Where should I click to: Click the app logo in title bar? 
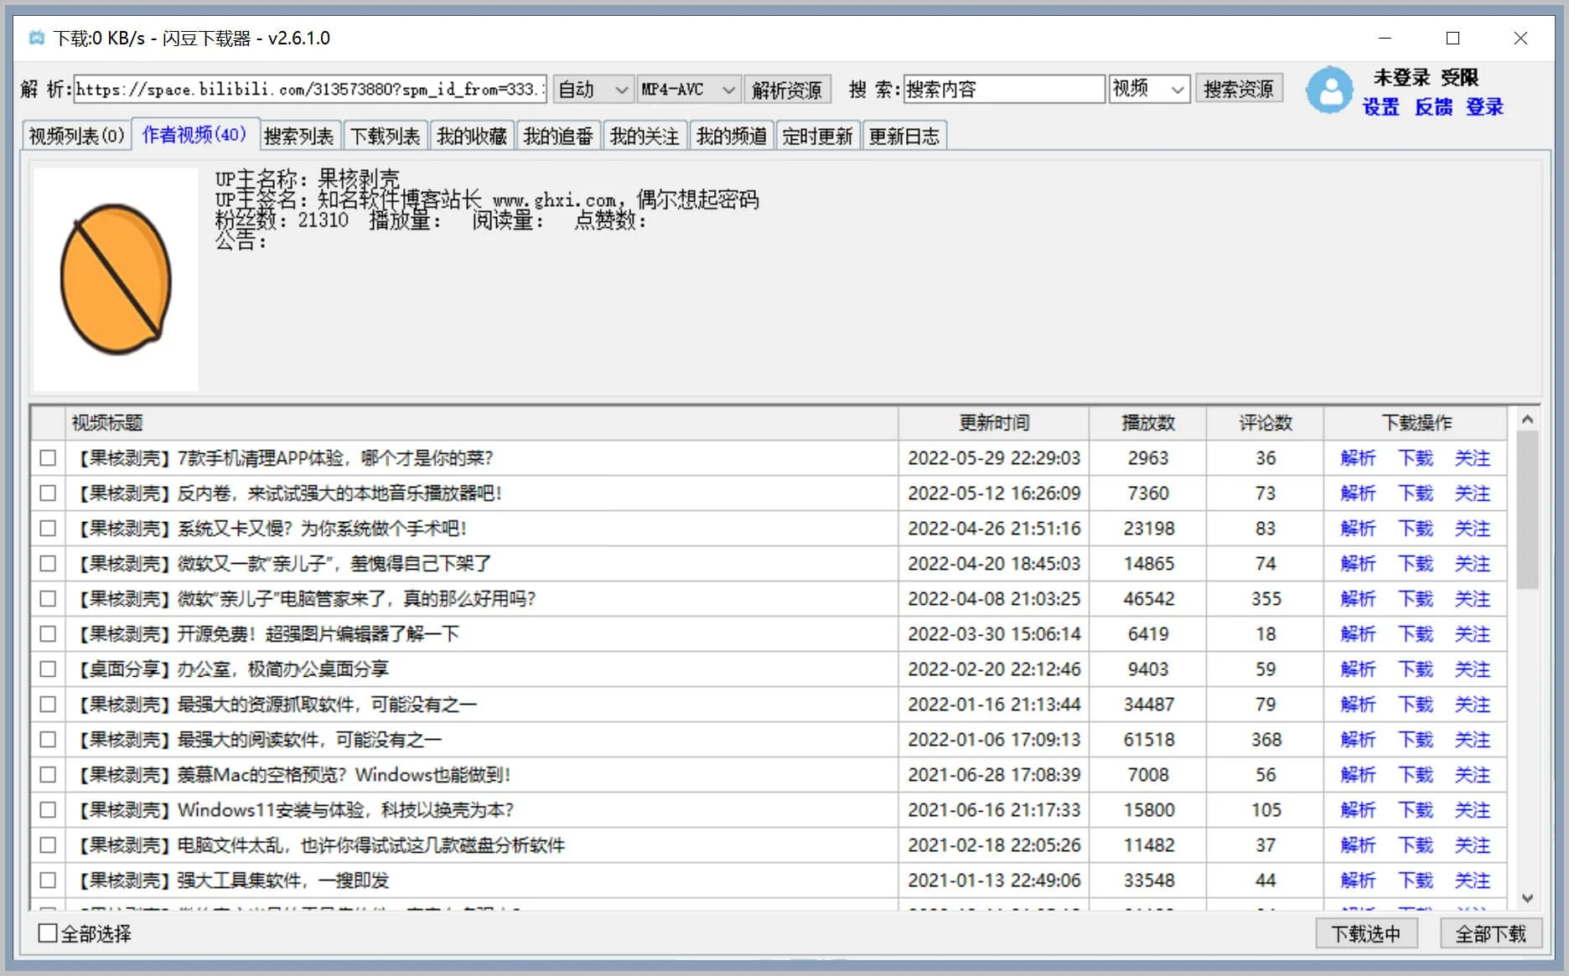36,39
